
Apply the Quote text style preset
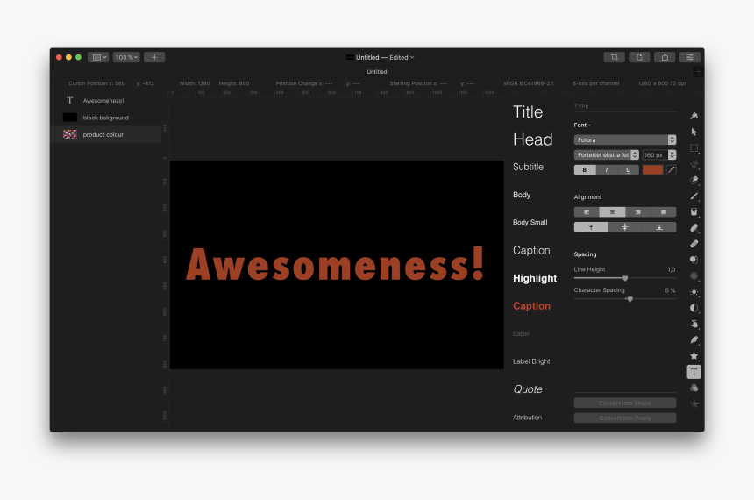coord(528,389)
